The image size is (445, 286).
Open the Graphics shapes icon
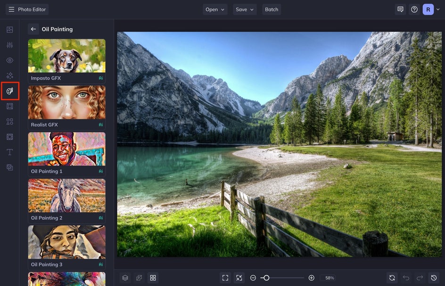[x=9, y=122]
